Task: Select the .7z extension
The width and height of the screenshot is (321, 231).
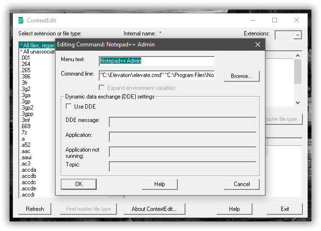Action: [x=24, y=132]
